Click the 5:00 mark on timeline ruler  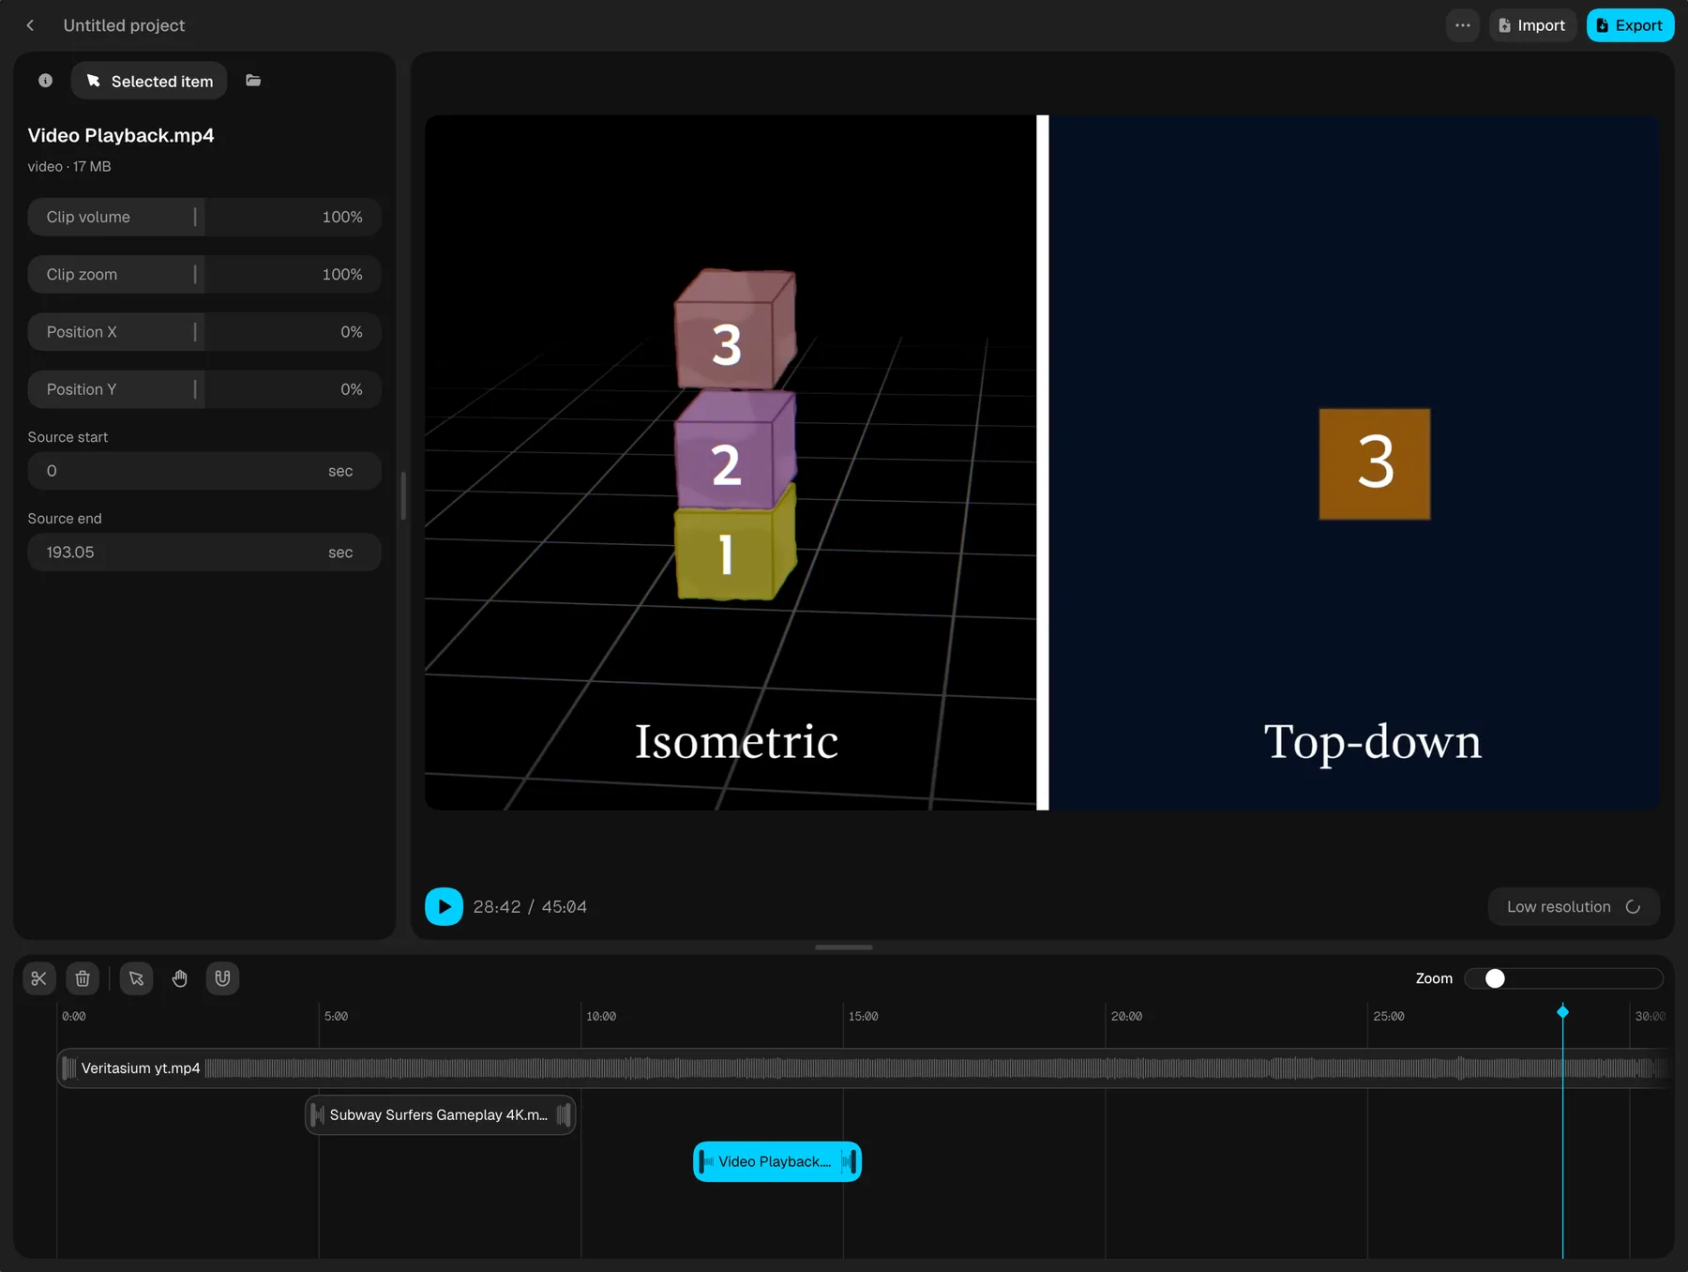(x=336, y=1016)
